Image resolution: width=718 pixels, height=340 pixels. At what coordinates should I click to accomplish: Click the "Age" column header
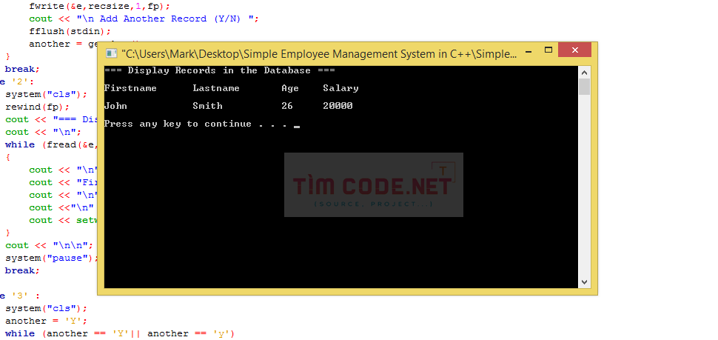coord(290,88)
